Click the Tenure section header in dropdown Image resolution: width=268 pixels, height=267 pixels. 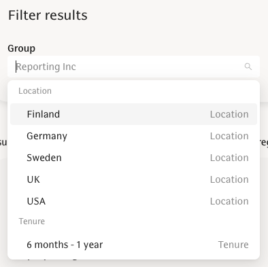point(32,221)
